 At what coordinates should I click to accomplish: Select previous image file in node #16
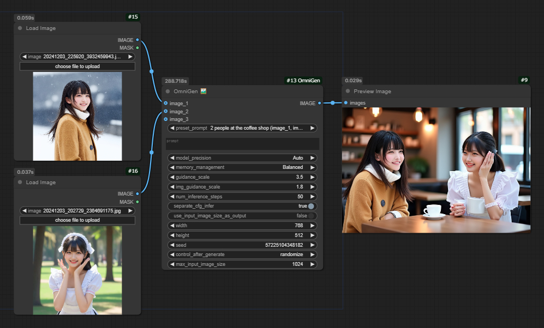coord(25,211)
